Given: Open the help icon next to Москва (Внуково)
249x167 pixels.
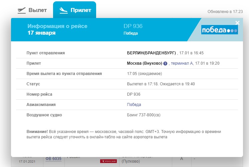Looking at the screenshot, I should [165, 63].
